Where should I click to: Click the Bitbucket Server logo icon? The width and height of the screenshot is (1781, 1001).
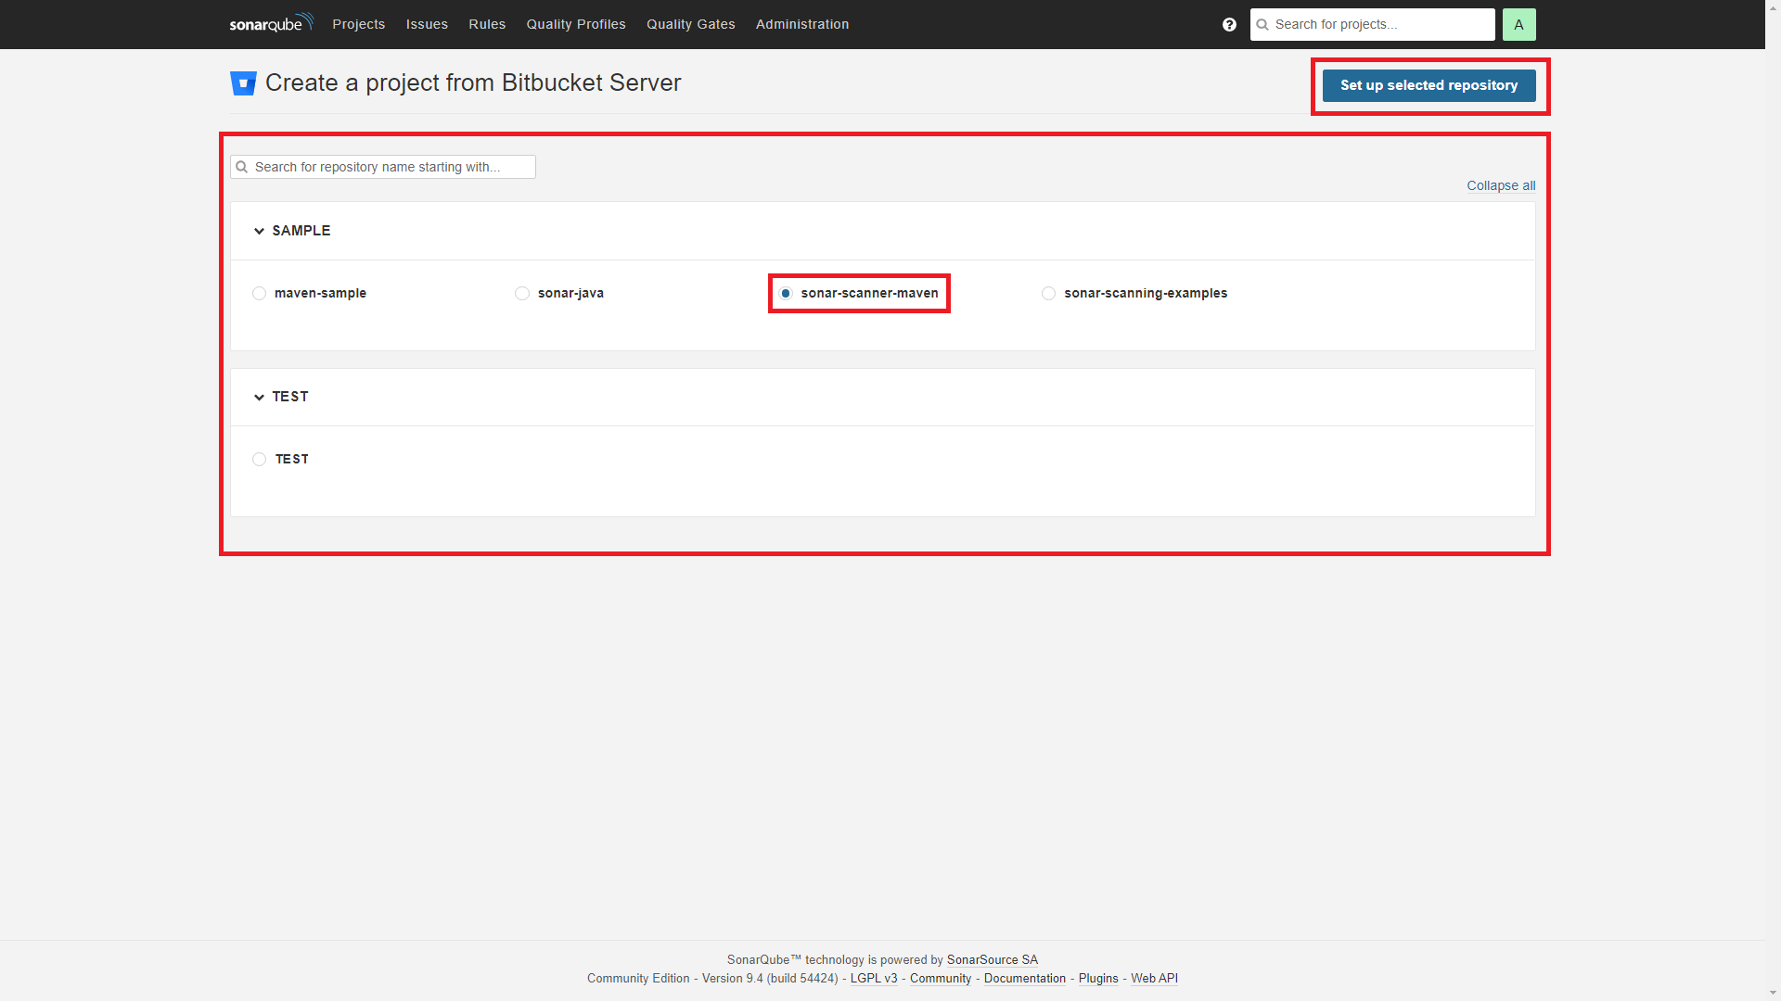point(243,83)
